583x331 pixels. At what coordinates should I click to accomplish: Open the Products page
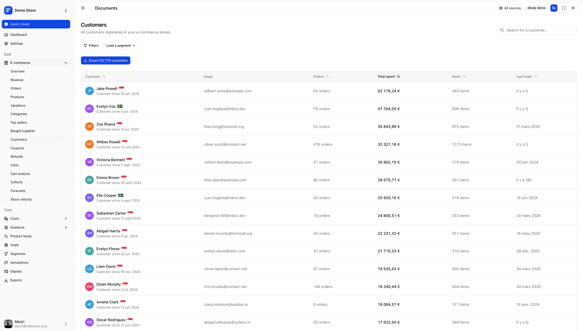17,97
